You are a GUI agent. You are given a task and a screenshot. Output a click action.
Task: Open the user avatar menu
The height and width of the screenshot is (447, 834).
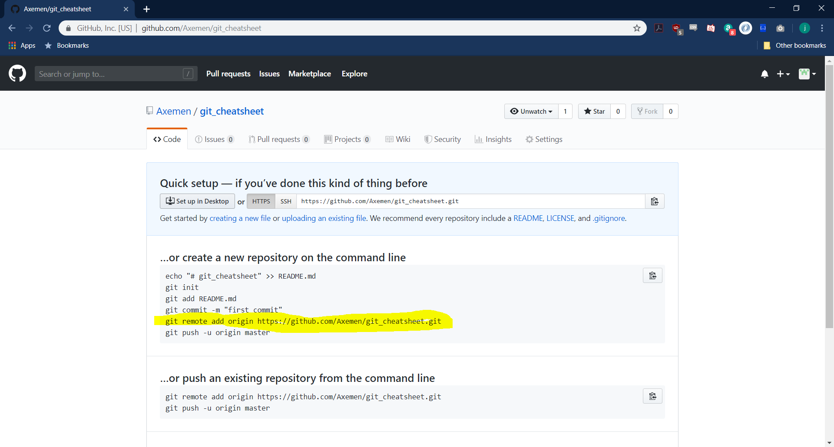click(x=807, y=74)
